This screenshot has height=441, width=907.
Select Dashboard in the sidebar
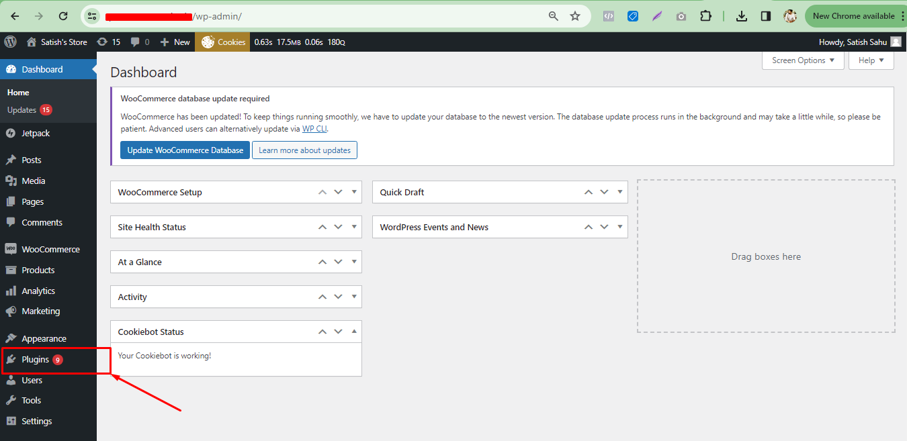48,69
